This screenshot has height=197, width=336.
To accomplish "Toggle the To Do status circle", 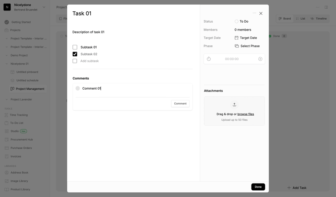I will click(236, 21).
